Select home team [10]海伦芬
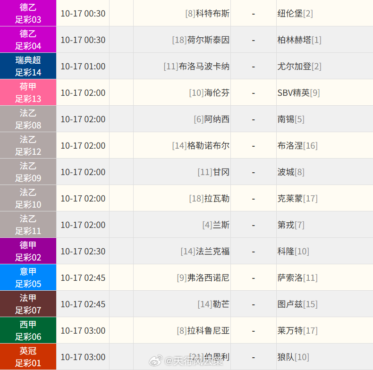 (209, 93)
